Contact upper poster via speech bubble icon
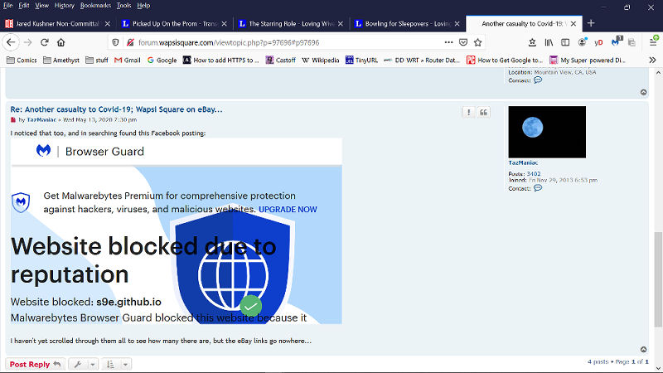Image resolution: width=663 pixels, height=373 pixels. [538, 80]
